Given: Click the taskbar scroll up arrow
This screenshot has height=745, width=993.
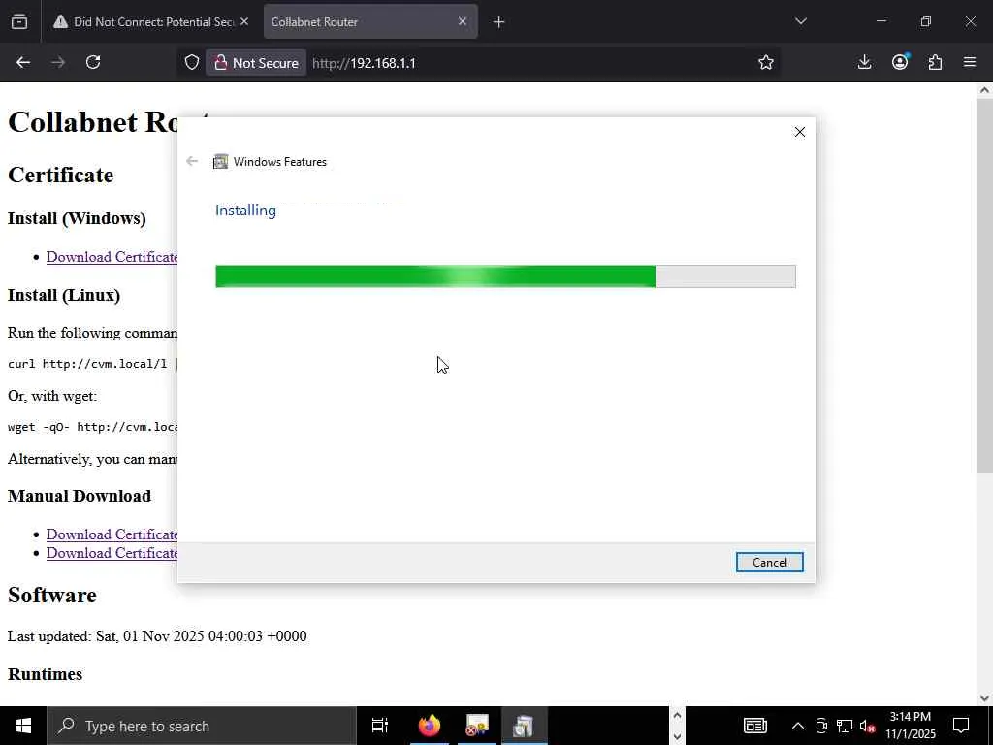Looking at the screenshot, I should pos(677,715).
